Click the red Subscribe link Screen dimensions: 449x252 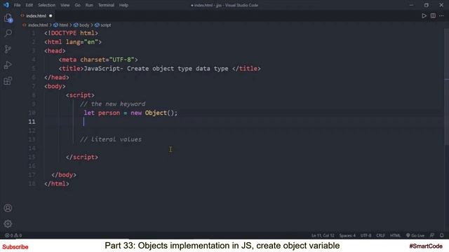[15, 247]
